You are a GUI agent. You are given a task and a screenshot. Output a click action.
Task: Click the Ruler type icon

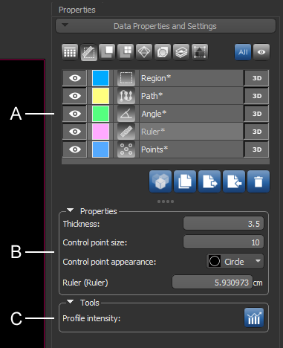tap(126, 132)
